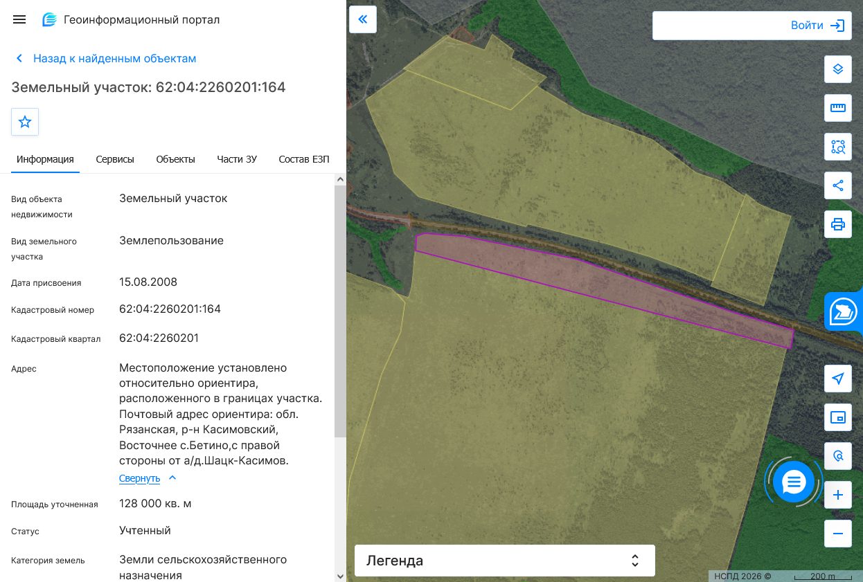Image resolution: width=863 pixels, height=582 pixels.
Task: Click cadastral quarter value 62:04:2260201
Action: [159, 338]
